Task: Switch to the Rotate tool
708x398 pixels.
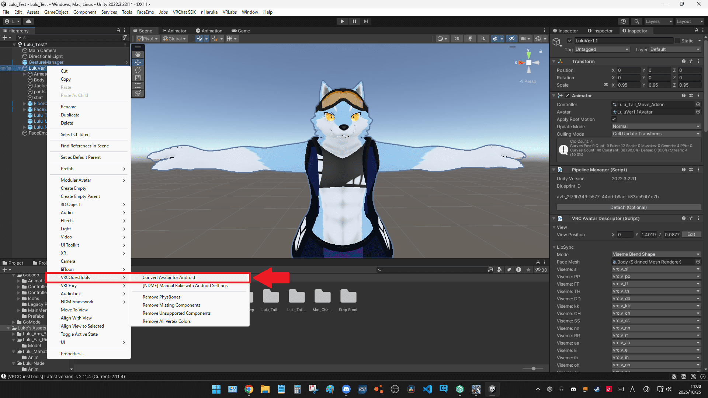Action: pyautogui.click(x=138, y=70)
